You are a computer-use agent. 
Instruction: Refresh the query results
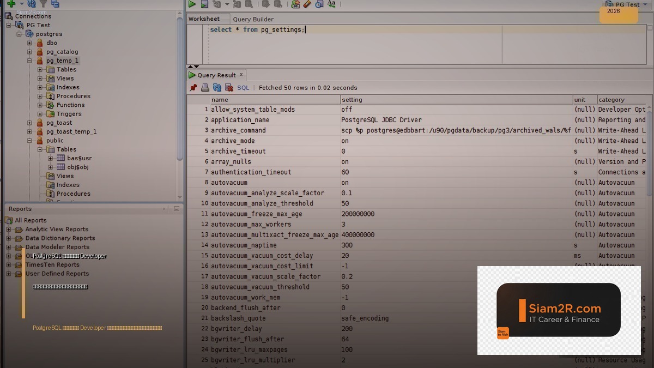217,88
